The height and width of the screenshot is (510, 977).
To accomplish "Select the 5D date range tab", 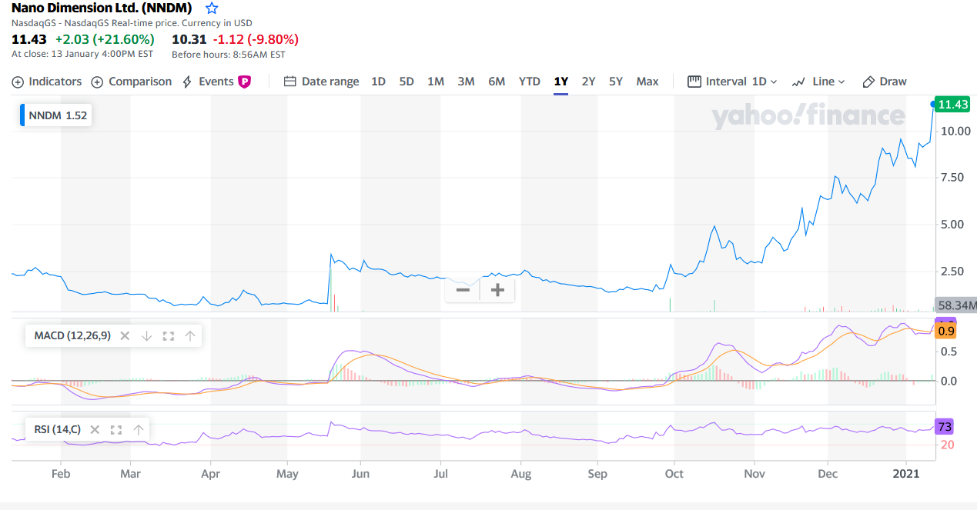I will (407, 82).
